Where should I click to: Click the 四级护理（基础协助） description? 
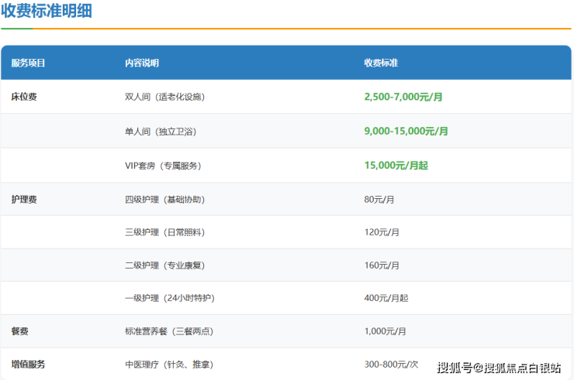pyautogui.click(x=166, y=199)
